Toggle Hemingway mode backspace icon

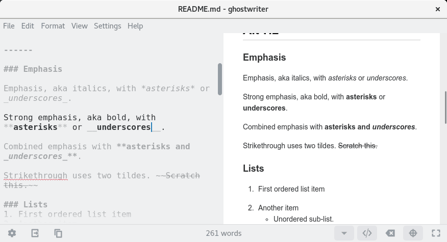click(x=390, y=233)
